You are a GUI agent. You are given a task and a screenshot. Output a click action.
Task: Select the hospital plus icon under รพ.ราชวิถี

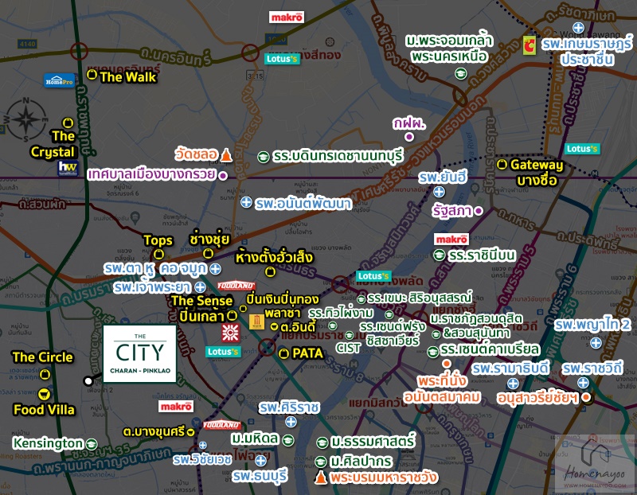pyautogui.click(x=584, y=383)
